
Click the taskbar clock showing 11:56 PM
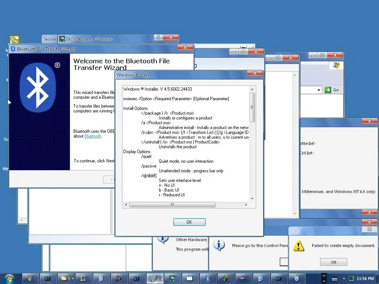point(365,278)
